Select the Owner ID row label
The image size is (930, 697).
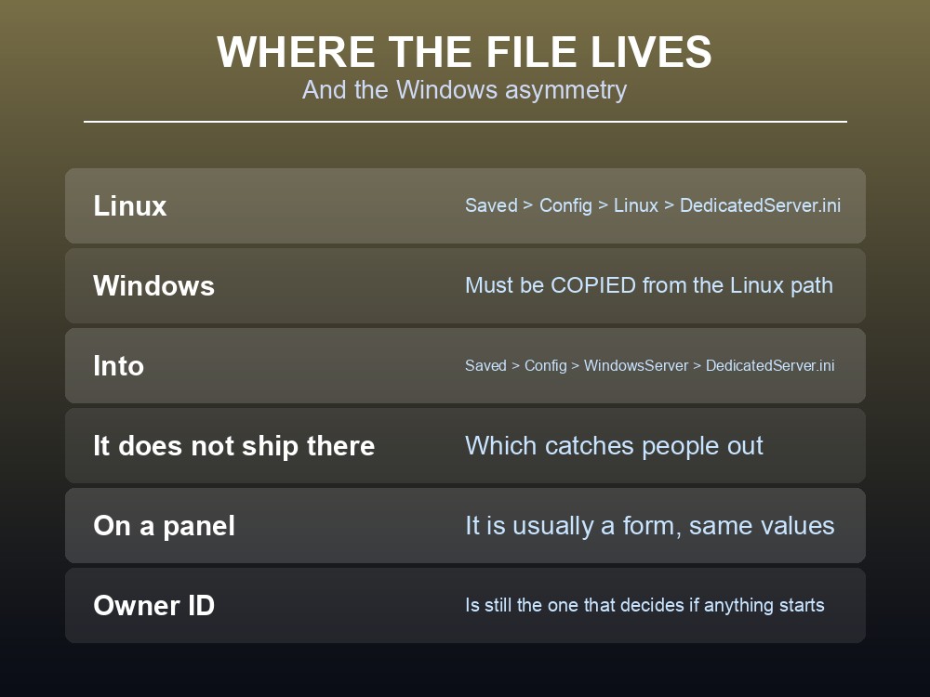[x=153, y=605]
